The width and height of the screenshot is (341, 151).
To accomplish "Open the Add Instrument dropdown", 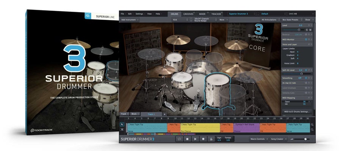I will pos(130,19).
